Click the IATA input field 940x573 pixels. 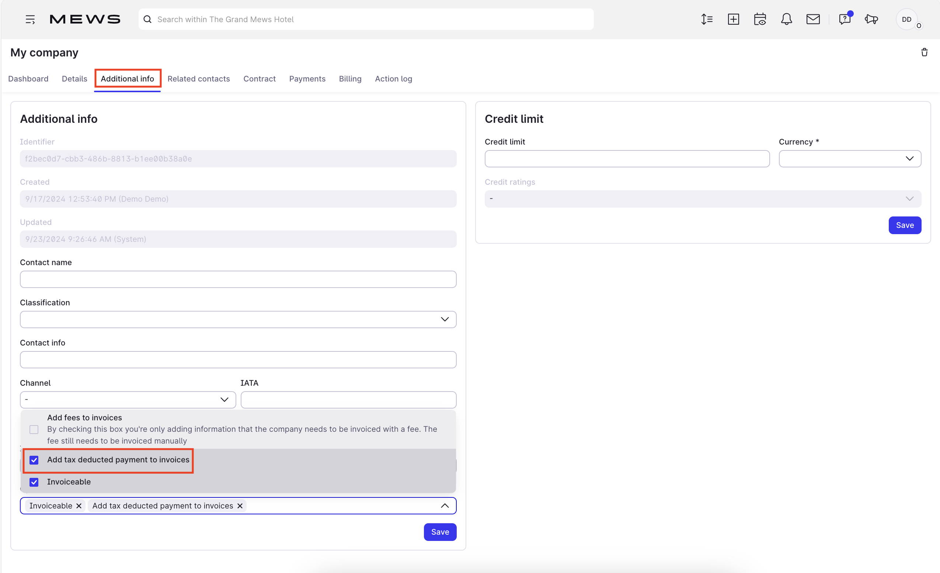click(x=349, y=400)
